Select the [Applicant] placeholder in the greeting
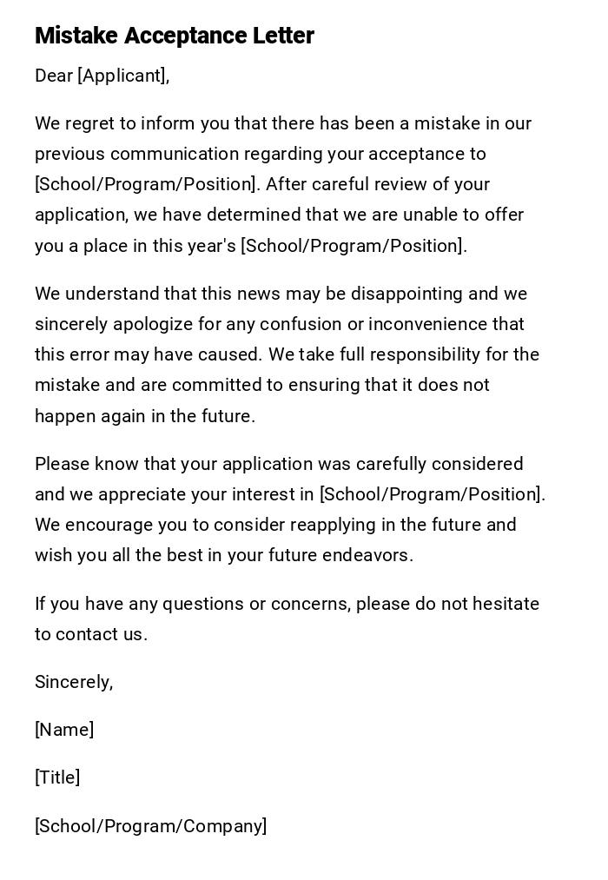Image resolution: width=608 pixels, height=880 pixels. point(121,76)
